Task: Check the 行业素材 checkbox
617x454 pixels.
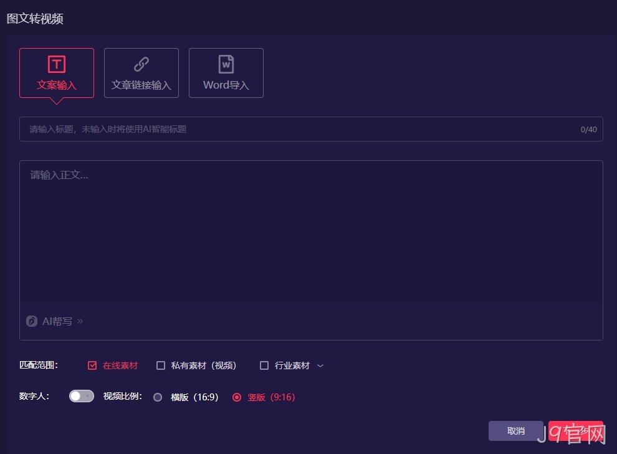Action: (264, 365)
